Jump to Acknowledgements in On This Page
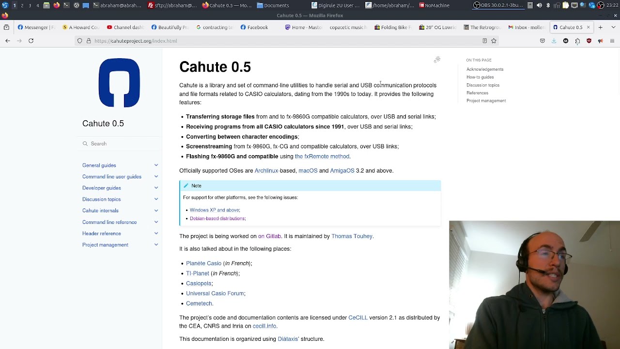The image size is (620, 349). [x=485, y=69]
